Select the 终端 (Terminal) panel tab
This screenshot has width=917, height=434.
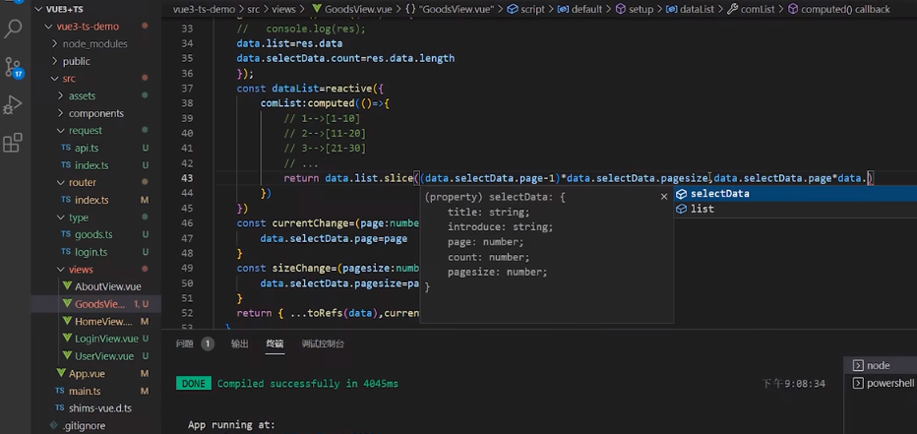pos(275,343)
